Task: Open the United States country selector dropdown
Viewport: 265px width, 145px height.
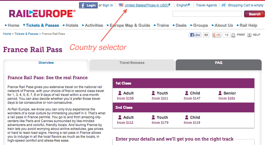Action: (147, 5)
